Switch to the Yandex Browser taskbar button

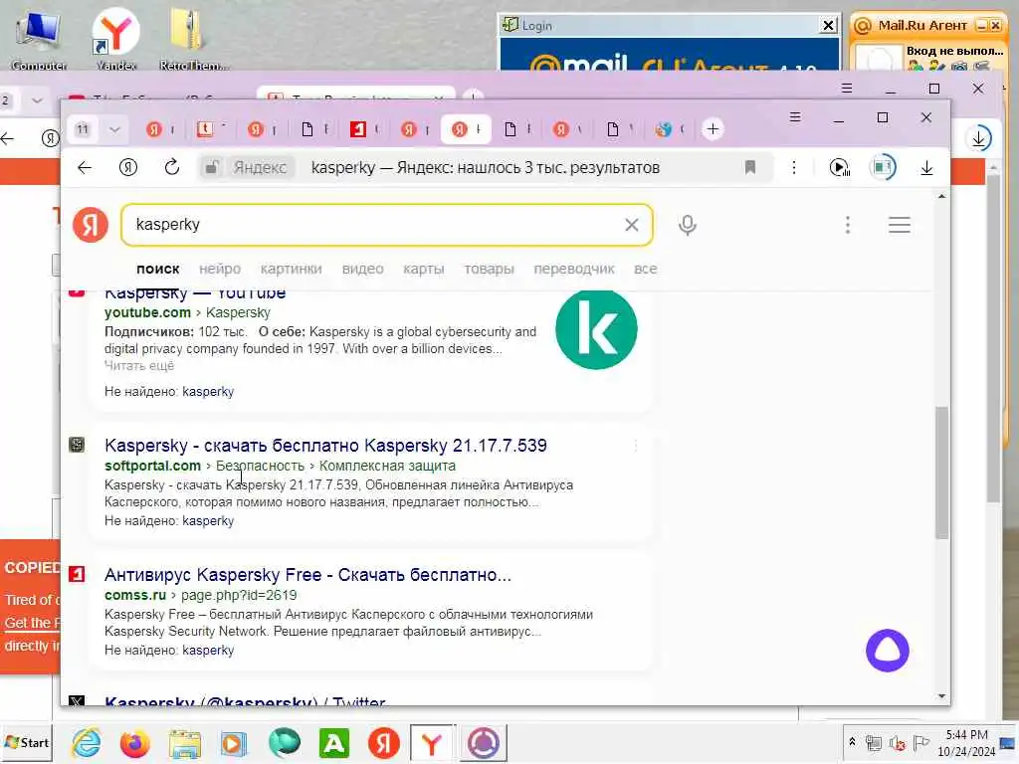432,742
